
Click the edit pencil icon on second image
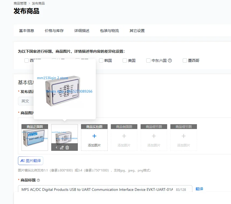(62, 148)
